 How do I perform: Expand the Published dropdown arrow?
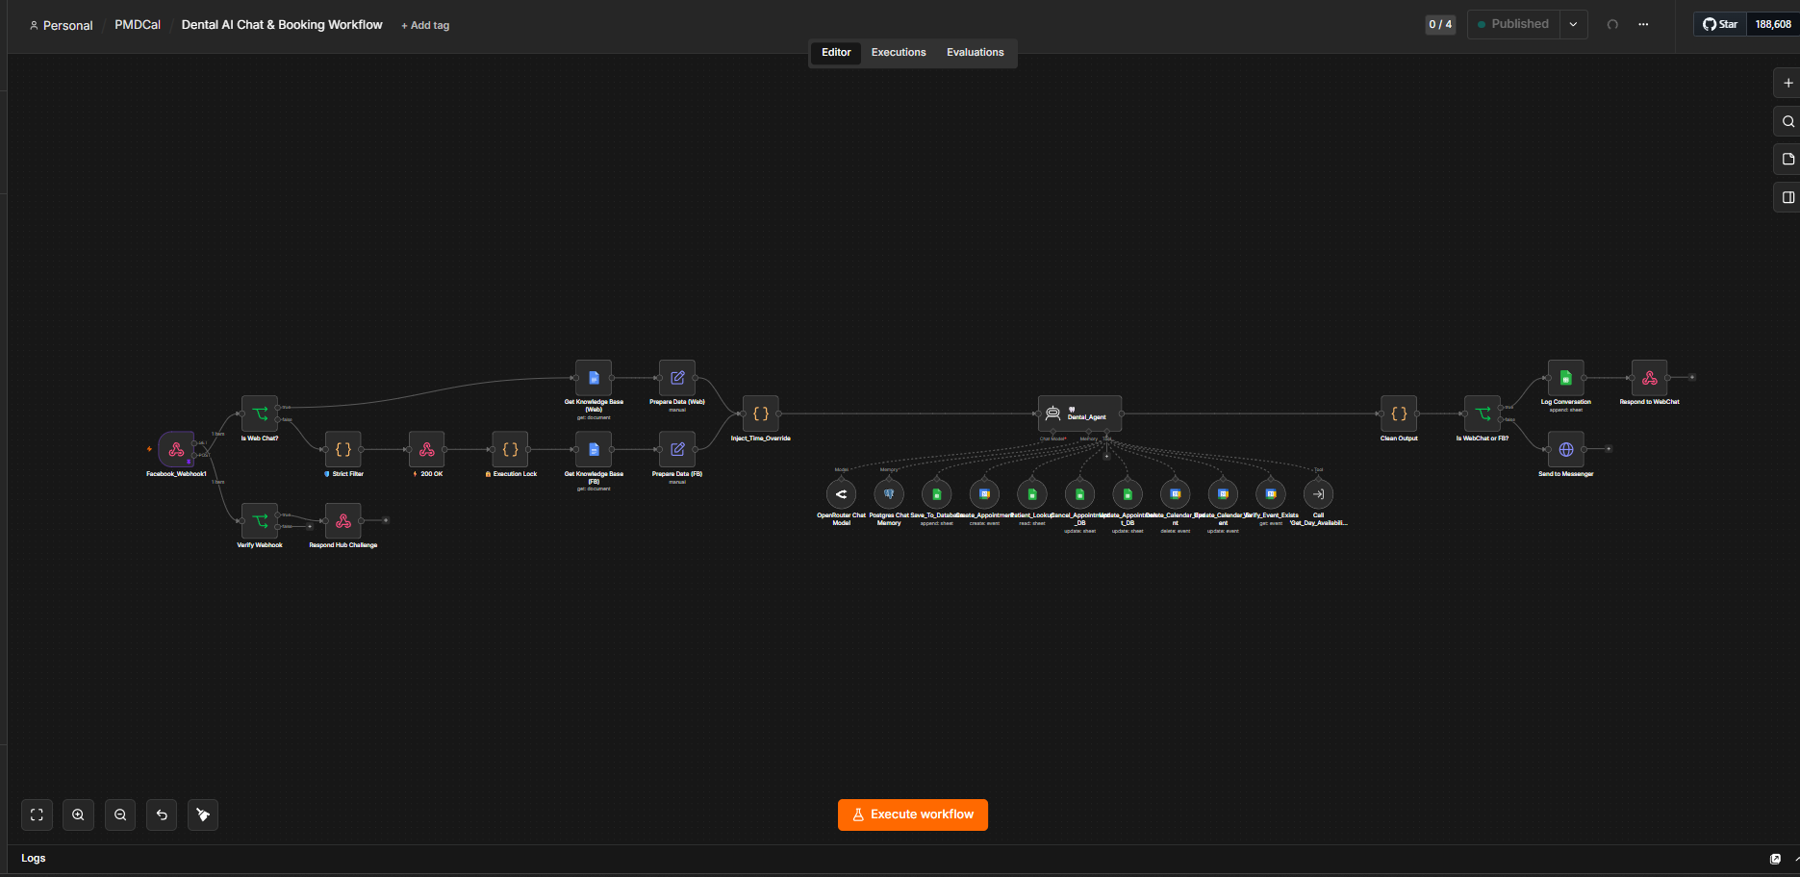click(x=1573, y=24)
